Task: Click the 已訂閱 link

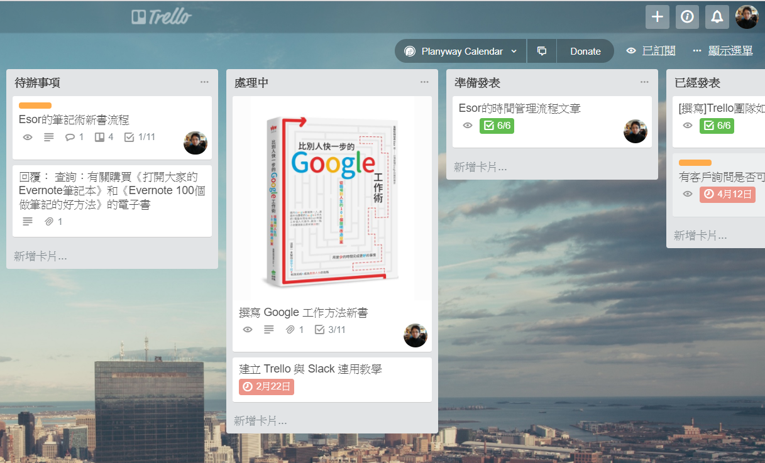Action: 659,51
